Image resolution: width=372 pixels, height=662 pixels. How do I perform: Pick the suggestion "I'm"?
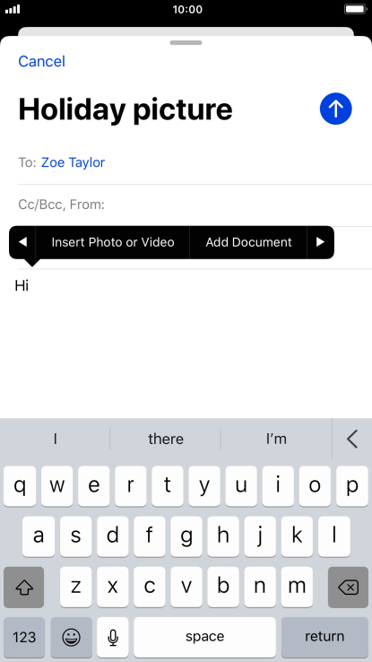(x=276, y=439)
